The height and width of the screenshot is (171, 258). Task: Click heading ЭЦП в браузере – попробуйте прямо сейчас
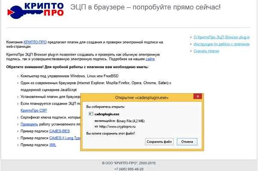[145, 7]
